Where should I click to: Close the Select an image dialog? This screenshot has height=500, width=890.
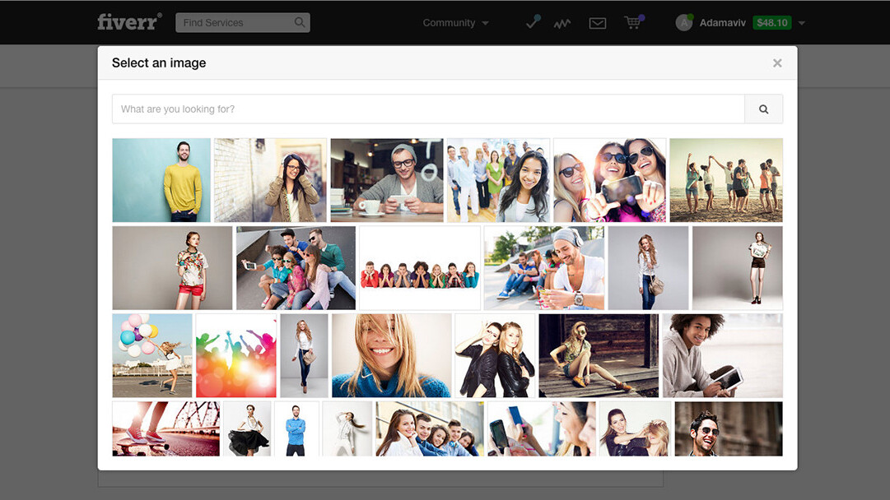click(x=776, y=63)
